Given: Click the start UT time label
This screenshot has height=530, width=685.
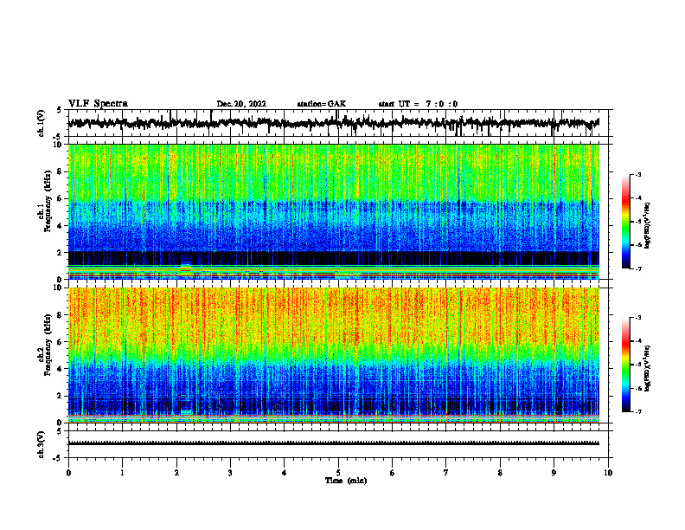Looking at the screenshot, I should pyautogui.click(x=418, y=104).
